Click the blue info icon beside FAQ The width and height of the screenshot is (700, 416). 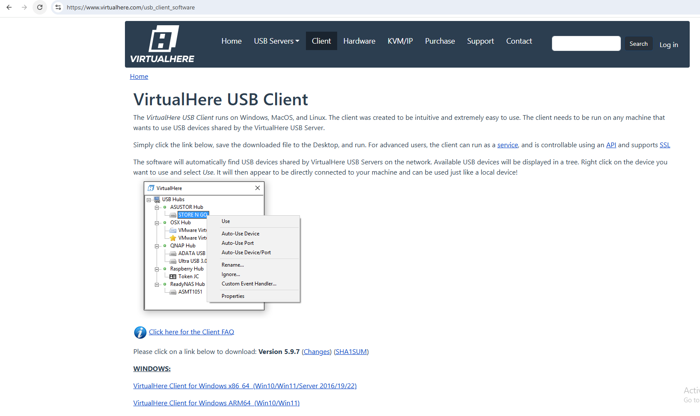140,333
